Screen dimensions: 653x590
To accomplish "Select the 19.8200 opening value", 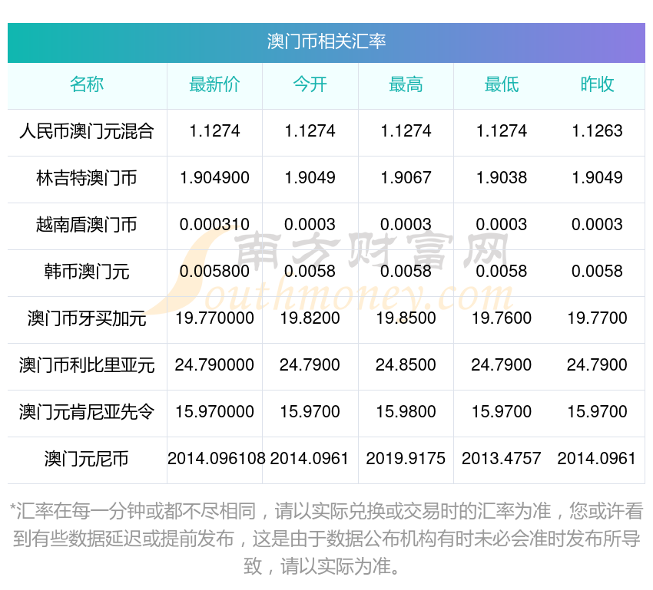I will coord(310,318).
